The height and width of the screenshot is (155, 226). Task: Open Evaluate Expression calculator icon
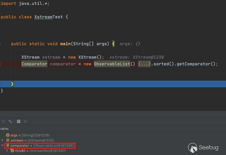click(19, 121)
